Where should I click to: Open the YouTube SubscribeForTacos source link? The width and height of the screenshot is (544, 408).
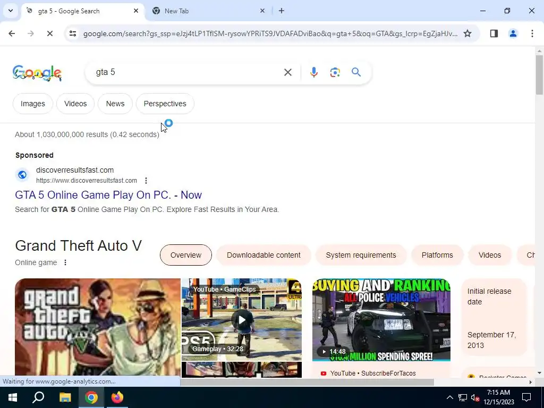pyautogui.click(x=372, y=373)
